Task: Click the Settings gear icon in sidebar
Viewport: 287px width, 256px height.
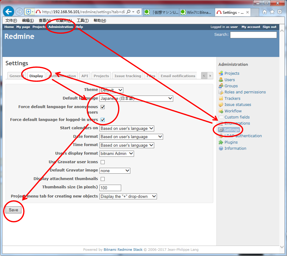Action: point(221,130)
